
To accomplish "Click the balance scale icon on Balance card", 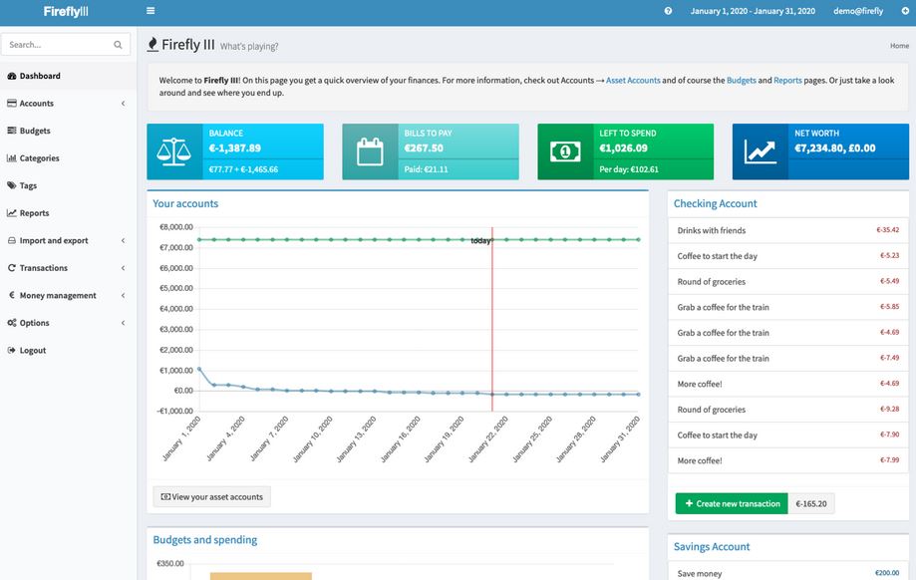I will [x=174, y=151].
